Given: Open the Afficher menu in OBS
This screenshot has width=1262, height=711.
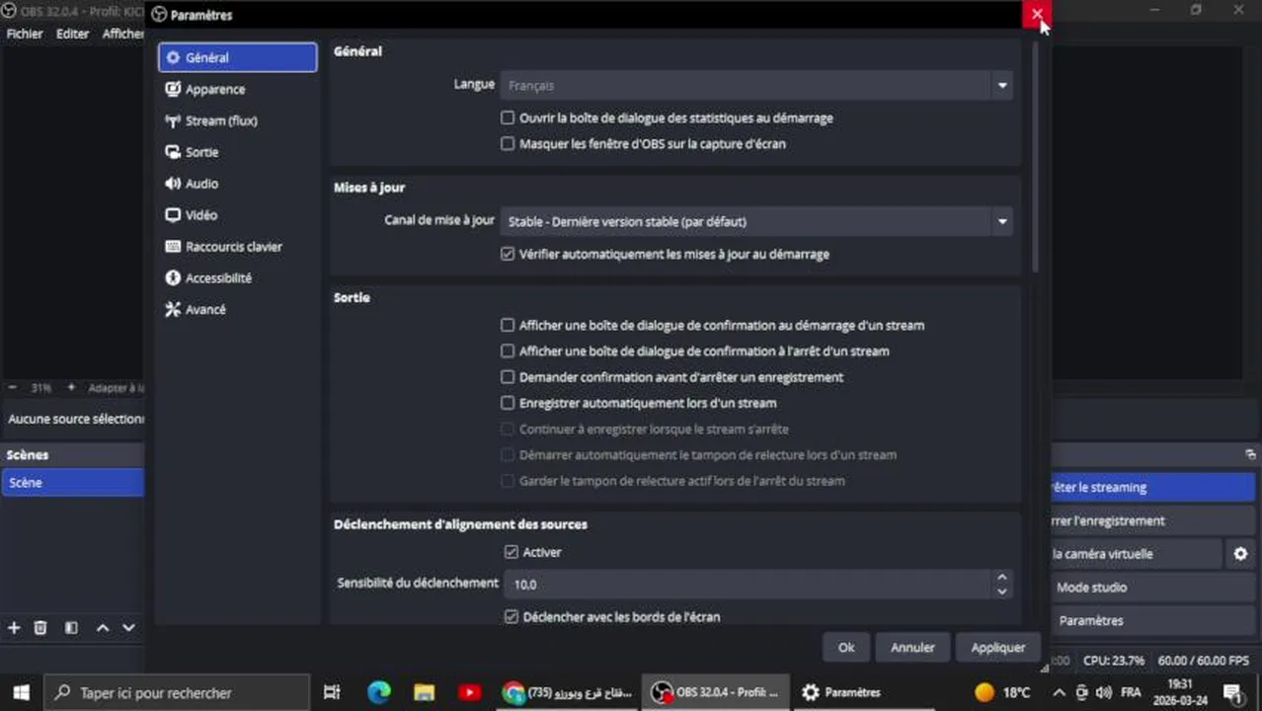Looking at the screenshot, I should pos(122,34).
